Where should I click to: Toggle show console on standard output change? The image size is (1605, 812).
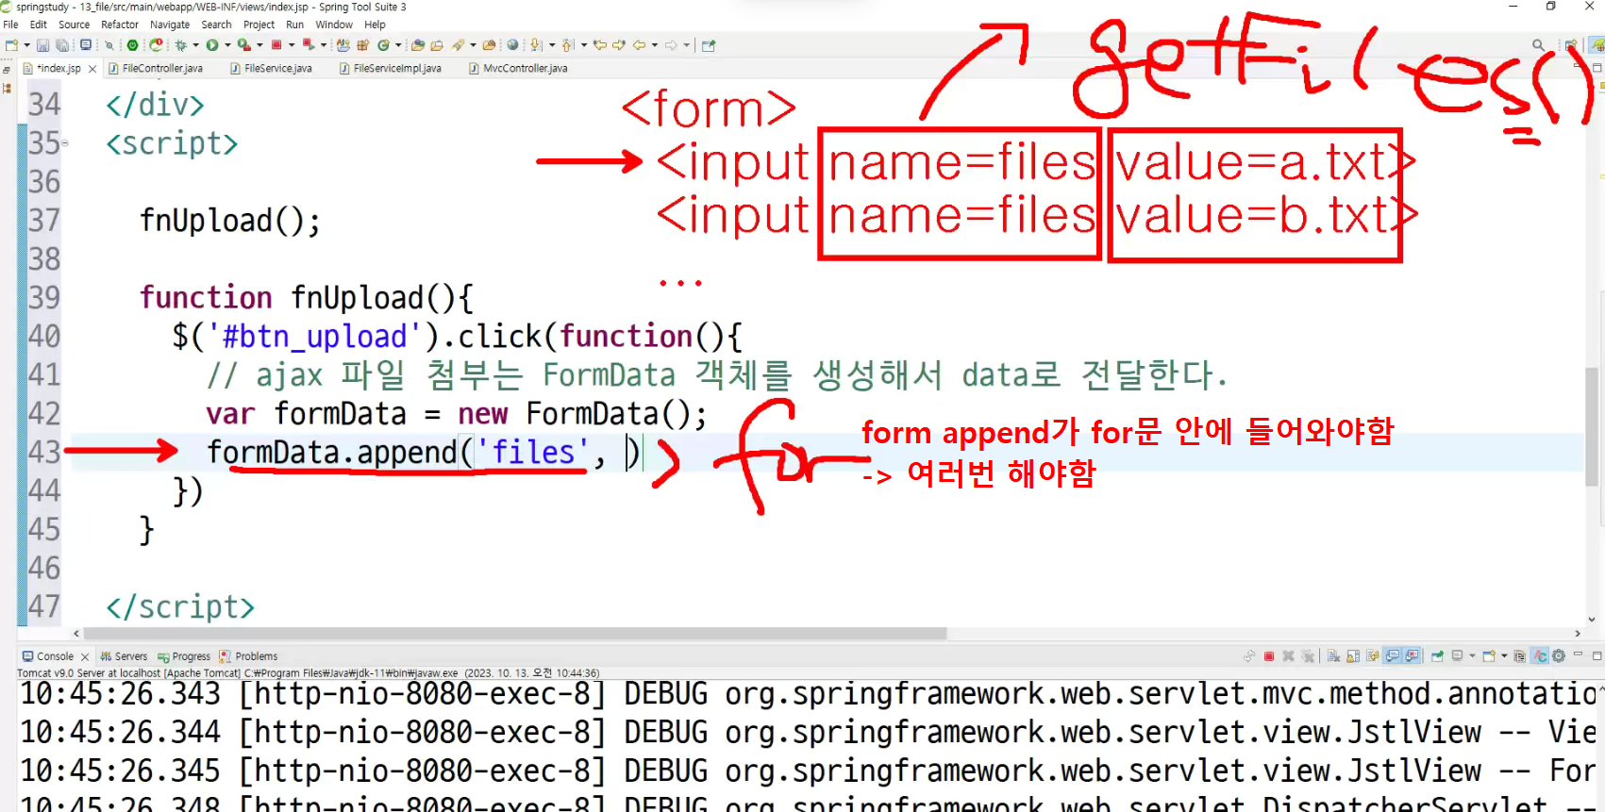click(x=1393, y=656)
